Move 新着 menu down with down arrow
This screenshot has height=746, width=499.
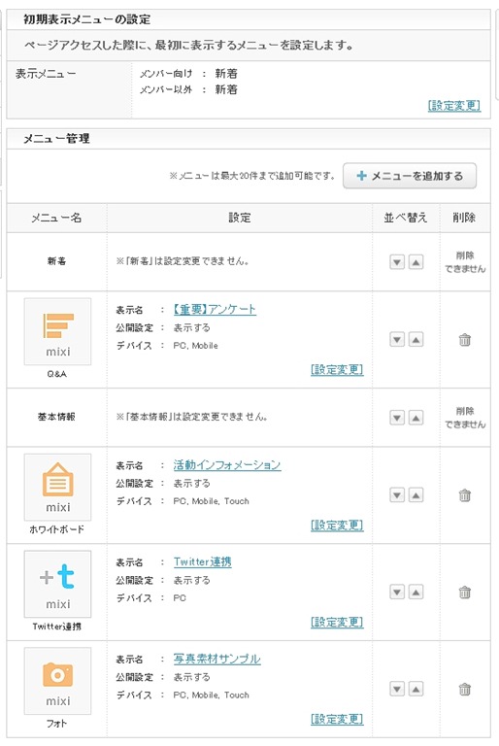(x=397, y=262)
